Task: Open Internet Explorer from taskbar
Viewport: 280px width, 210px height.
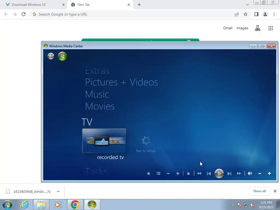Action: pos(24,205)
